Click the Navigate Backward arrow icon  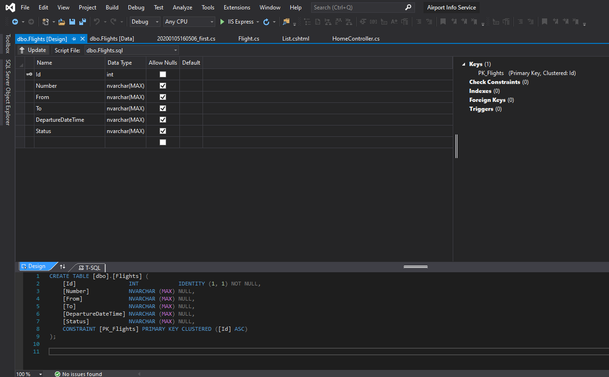pyautogui.click(x=15, y=22)
